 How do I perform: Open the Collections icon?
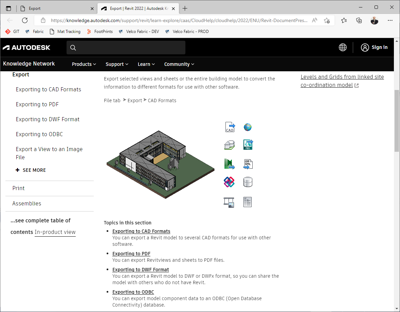359,20
